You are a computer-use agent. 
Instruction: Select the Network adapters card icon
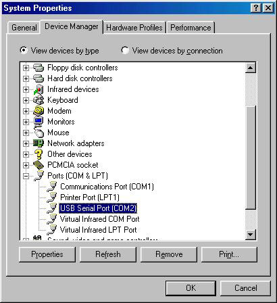tap(39, 143)
